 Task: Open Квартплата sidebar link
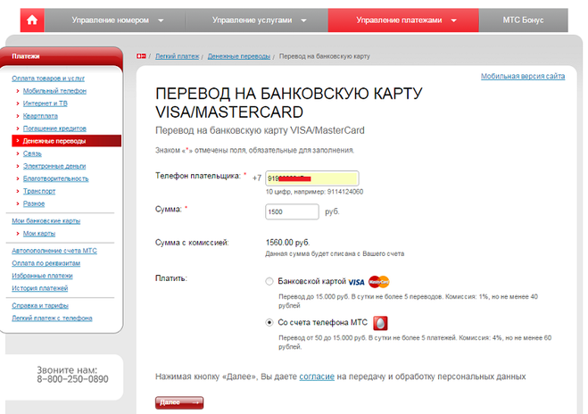(40, 116)
